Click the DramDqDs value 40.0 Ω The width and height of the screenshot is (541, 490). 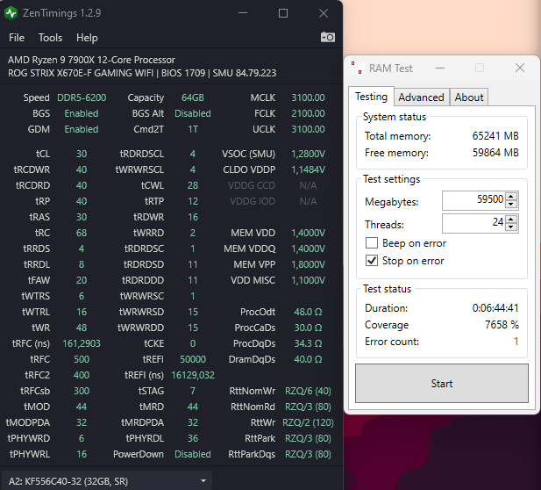click(x=308, y=359)
